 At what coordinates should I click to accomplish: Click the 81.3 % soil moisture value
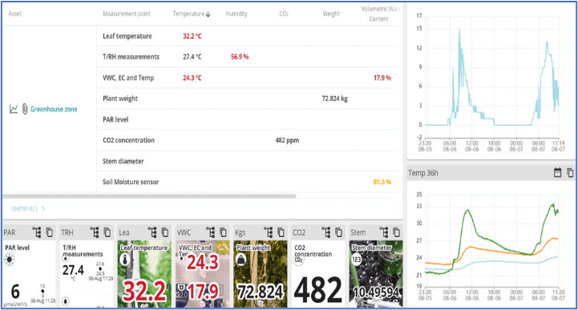point(382,182)
